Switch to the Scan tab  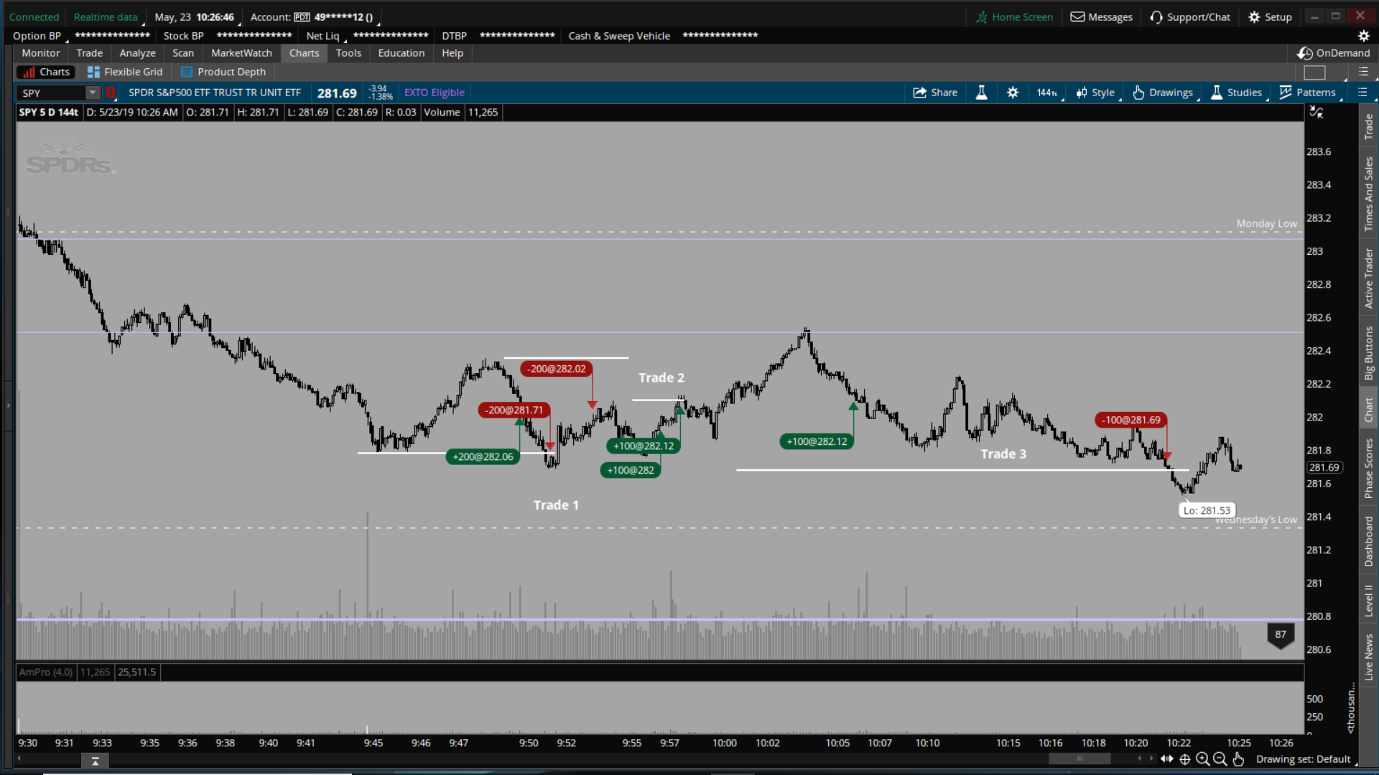pyautogui.click(x=183, y=53)
